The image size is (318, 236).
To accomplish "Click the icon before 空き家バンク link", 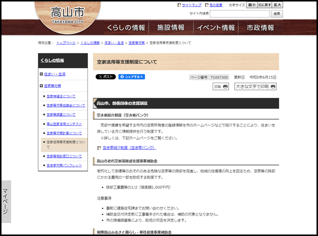I will coord(99,148).
